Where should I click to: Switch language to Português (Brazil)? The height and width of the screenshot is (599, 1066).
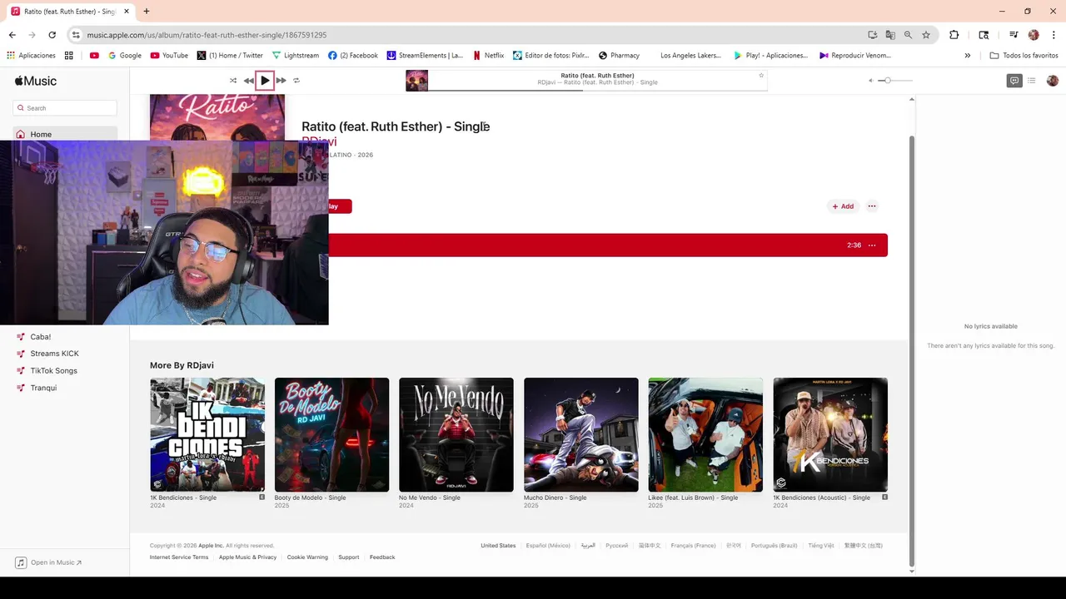coord(775,546)
